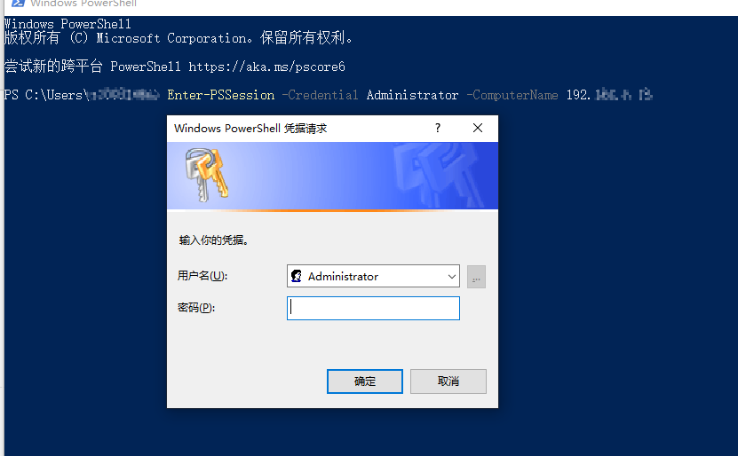
Task: Click the 密码(P) label
Action: coord(196,308)
